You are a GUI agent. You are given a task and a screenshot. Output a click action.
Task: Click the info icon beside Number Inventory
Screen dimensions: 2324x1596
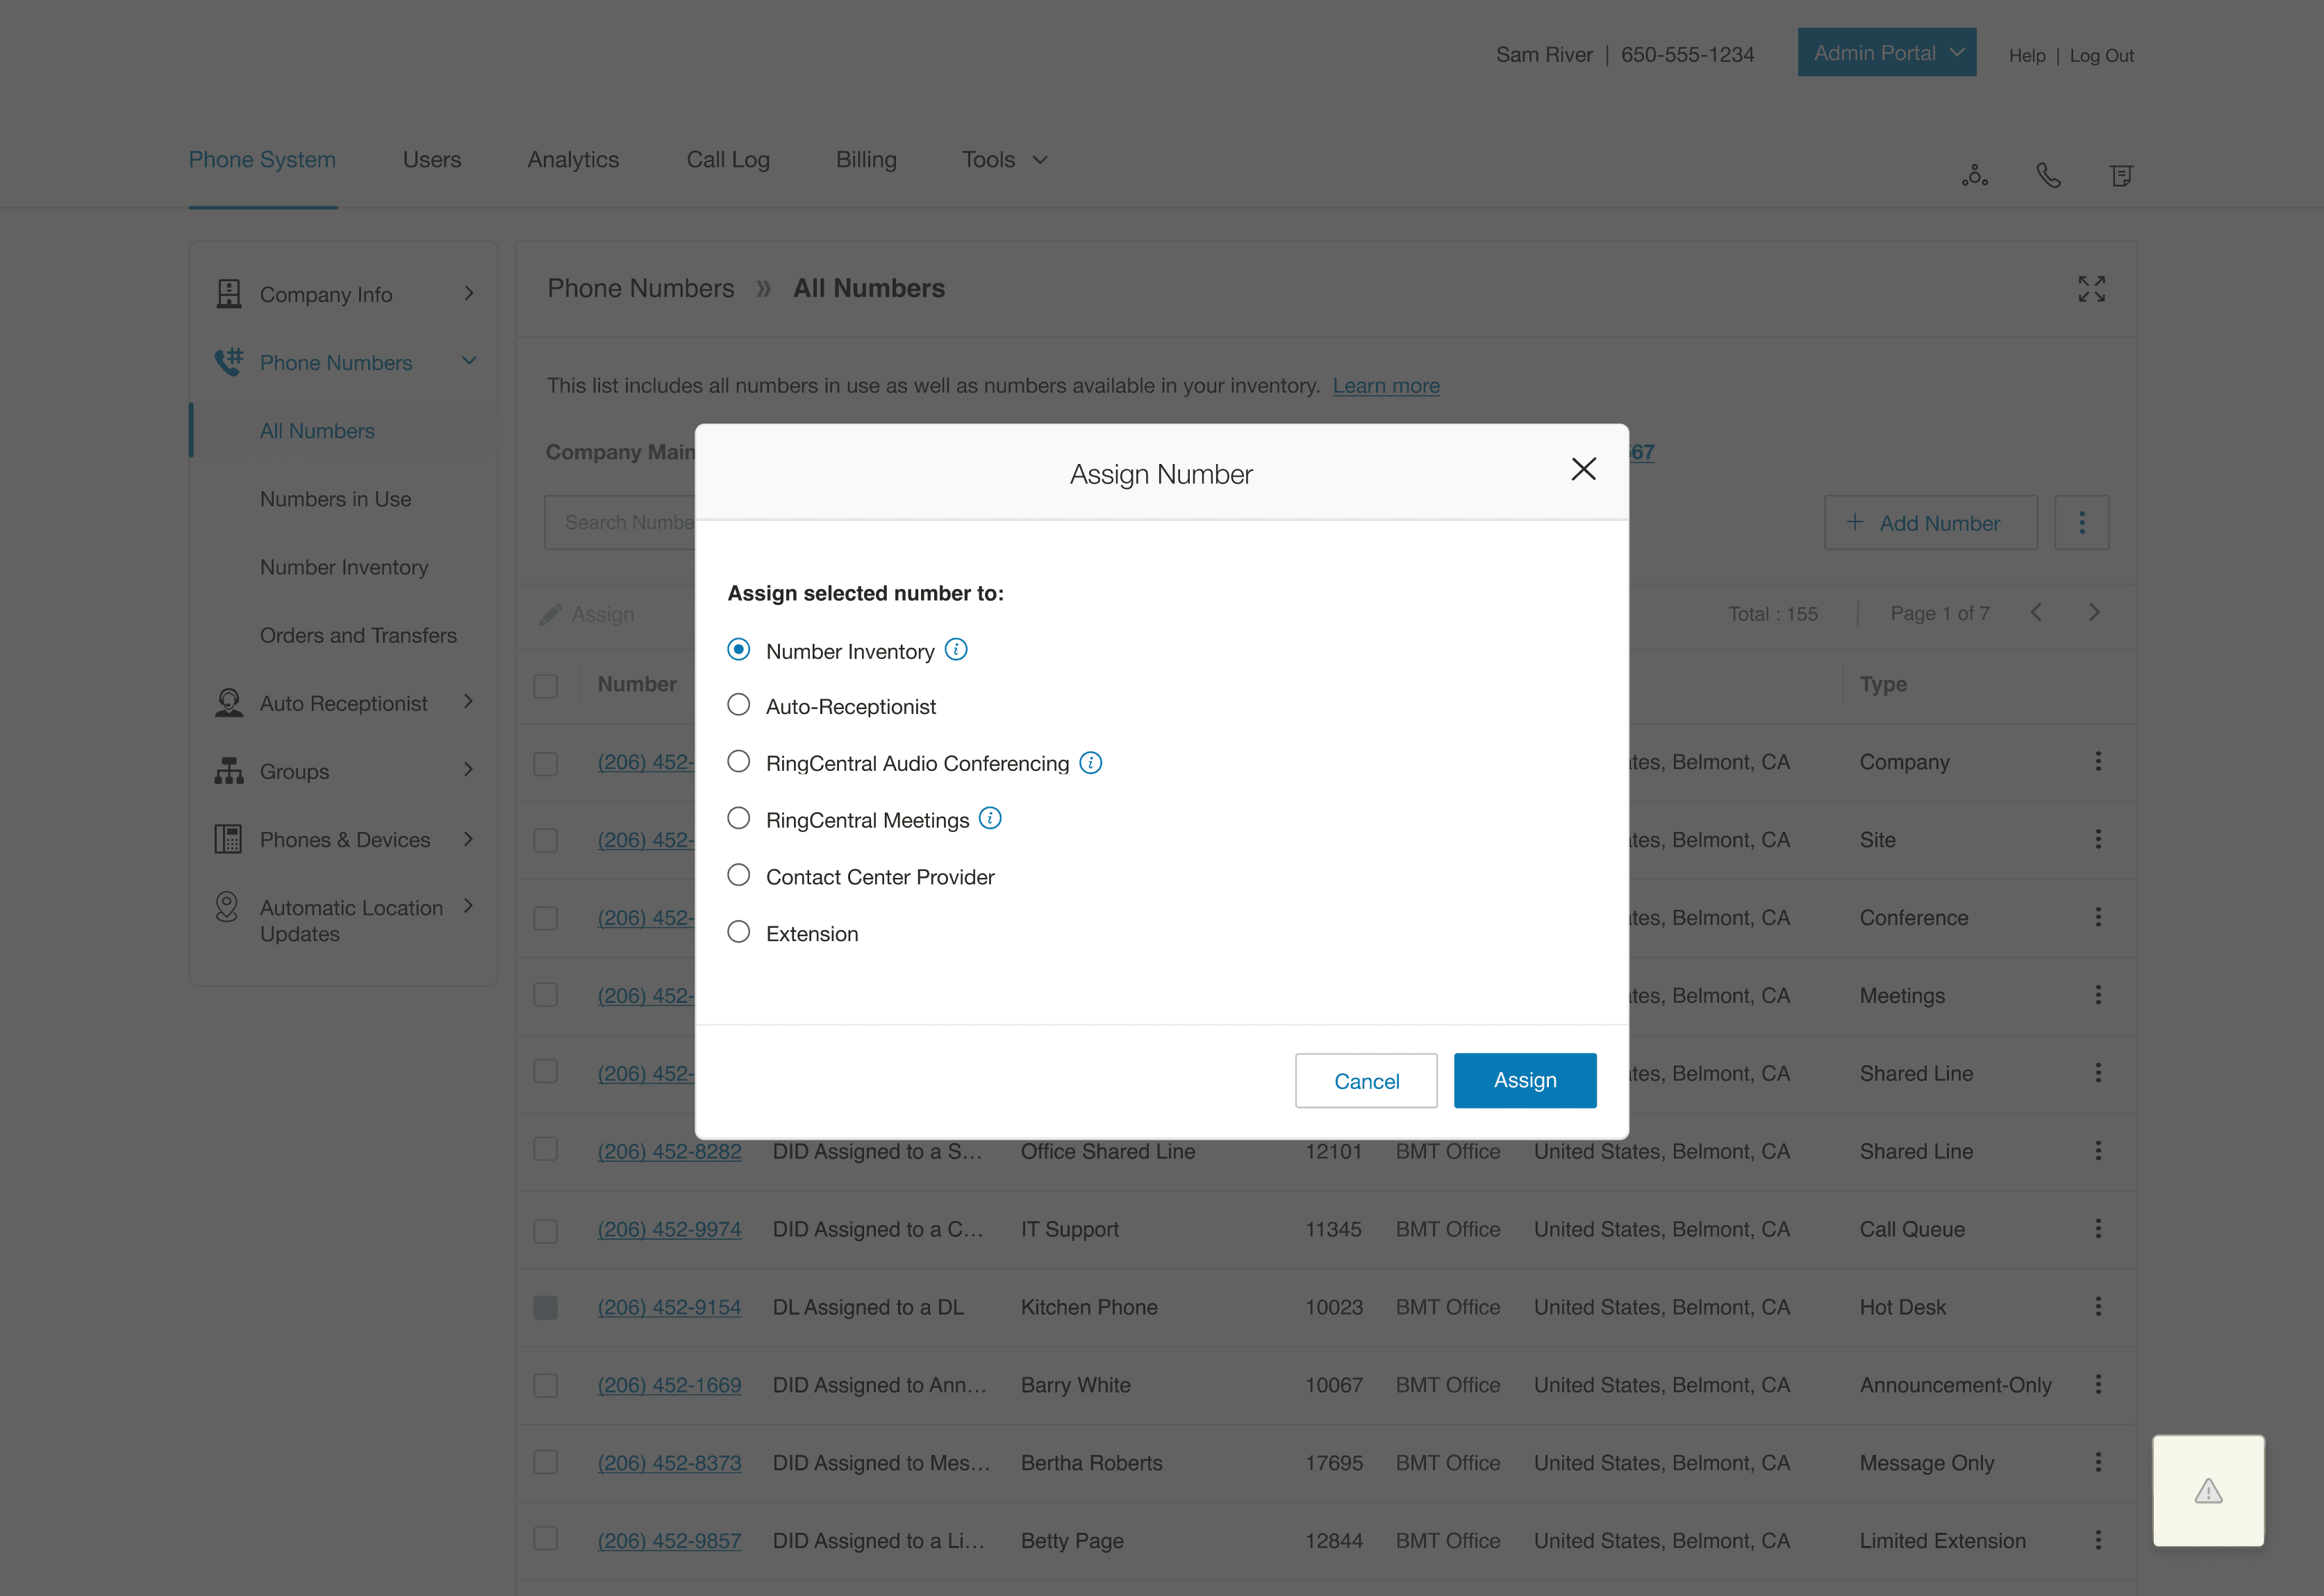tap(956, 650)
